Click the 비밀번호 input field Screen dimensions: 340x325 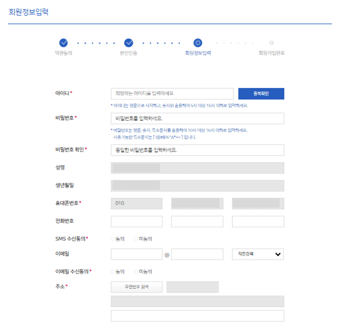pos(197,119)
